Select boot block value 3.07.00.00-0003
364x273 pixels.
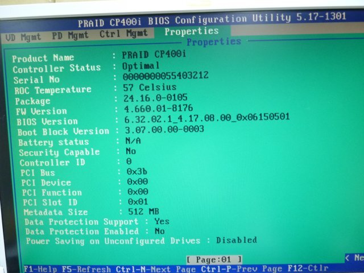164,130
